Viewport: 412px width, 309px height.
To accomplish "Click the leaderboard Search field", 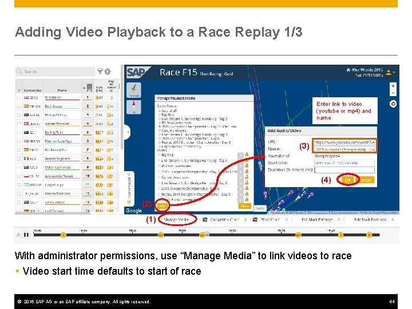I will point(55,71).
